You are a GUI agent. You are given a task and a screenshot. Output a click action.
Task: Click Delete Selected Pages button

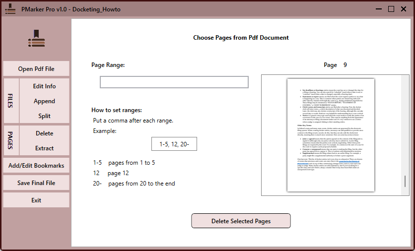point(241,221)
